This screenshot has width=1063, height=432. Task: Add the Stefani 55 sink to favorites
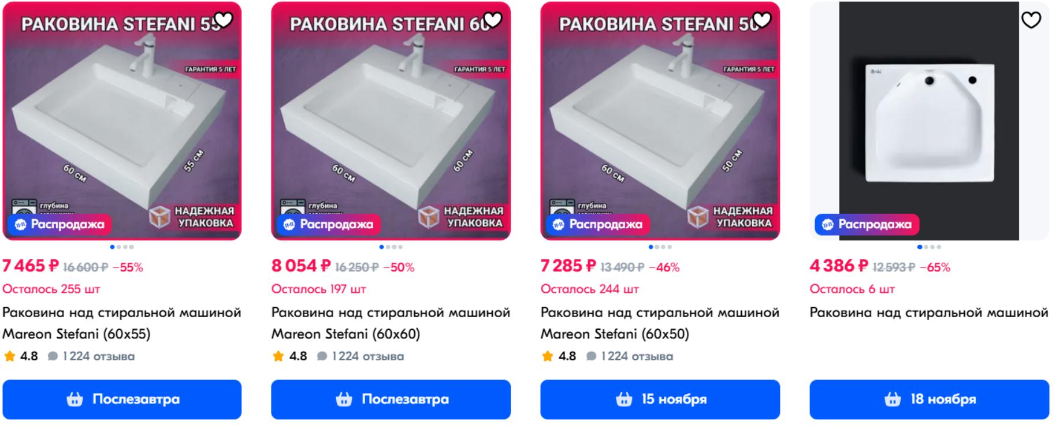pos(225,19)
